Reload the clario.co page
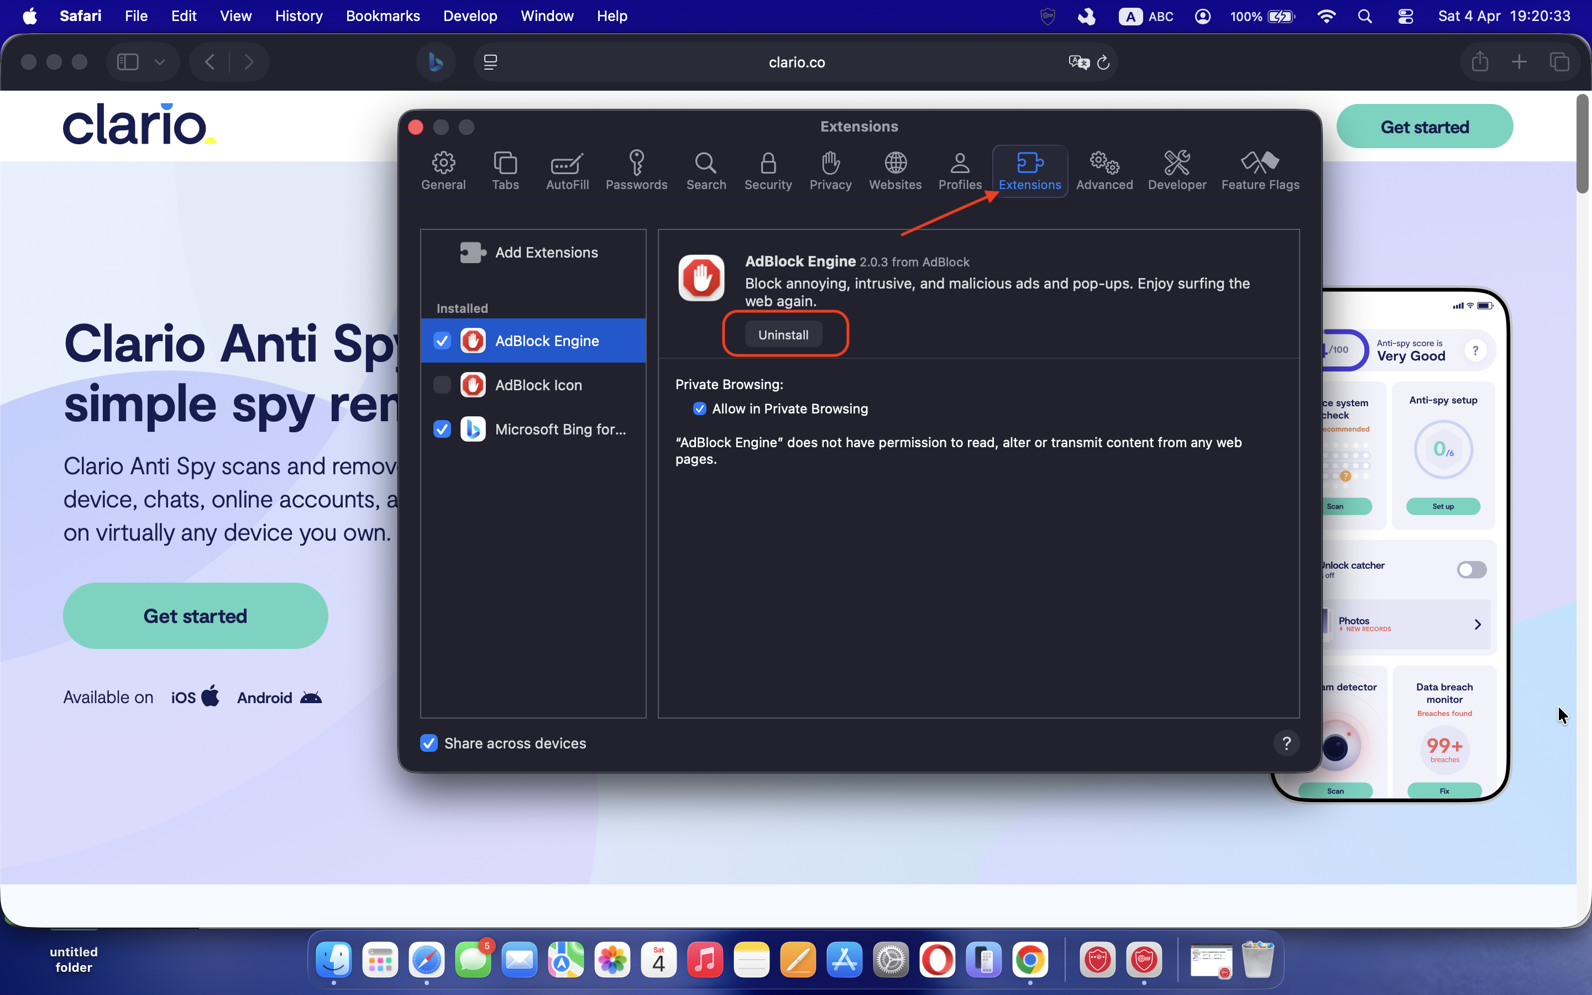Screen dimensions: 1592x995 (x=1103, y=62)
